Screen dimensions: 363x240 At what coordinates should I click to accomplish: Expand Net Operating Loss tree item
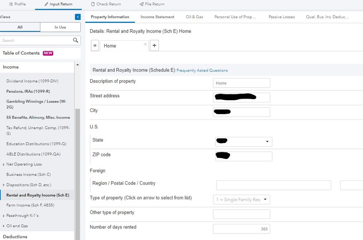pos(4,164)
